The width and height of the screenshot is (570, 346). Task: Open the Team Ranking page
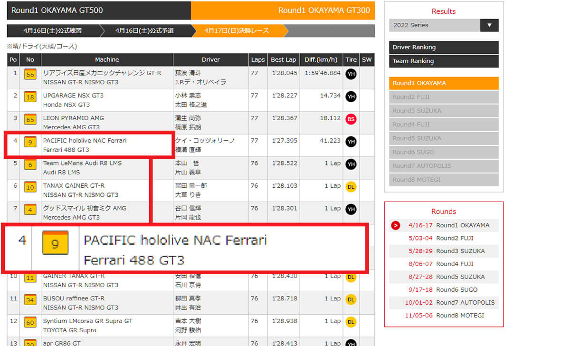coord(444,61)
